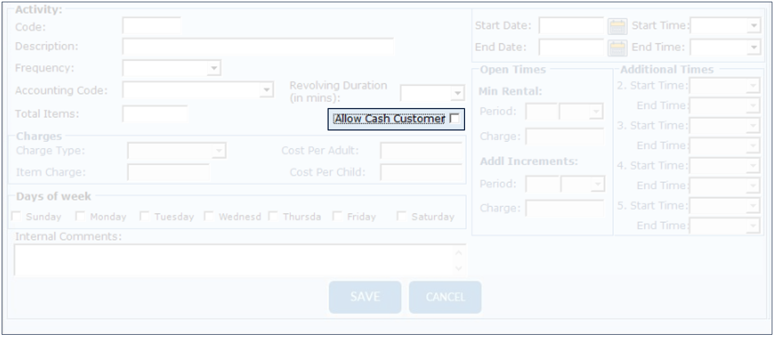Select the Saturday checkbox

tap(402, 217)
